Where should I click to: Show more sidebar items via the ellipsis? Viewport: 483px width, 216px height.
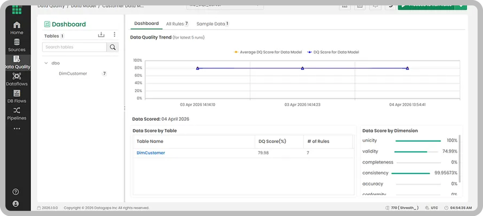17,128
